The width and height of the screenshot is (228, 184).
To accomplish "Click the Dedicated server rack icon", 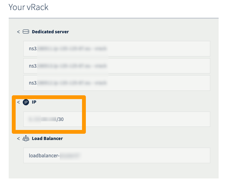I will click(26, 32).
